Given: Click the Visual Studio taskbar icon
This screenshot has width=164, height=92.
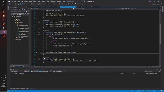Looking at the screenshot, I should click(x=4, y=32).
